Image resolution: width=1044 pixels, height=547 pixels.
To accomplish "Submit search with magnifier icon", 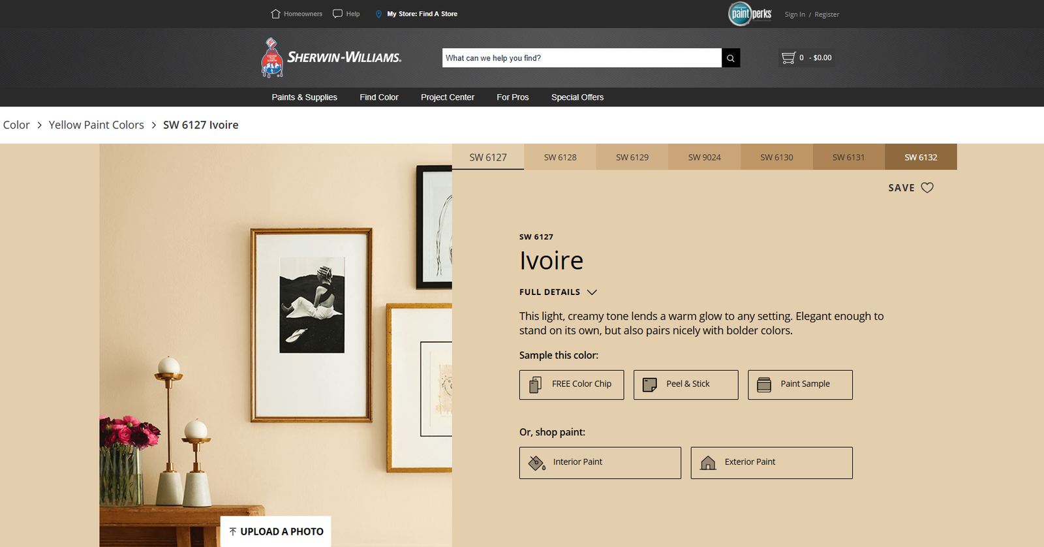I will [731, 58].
